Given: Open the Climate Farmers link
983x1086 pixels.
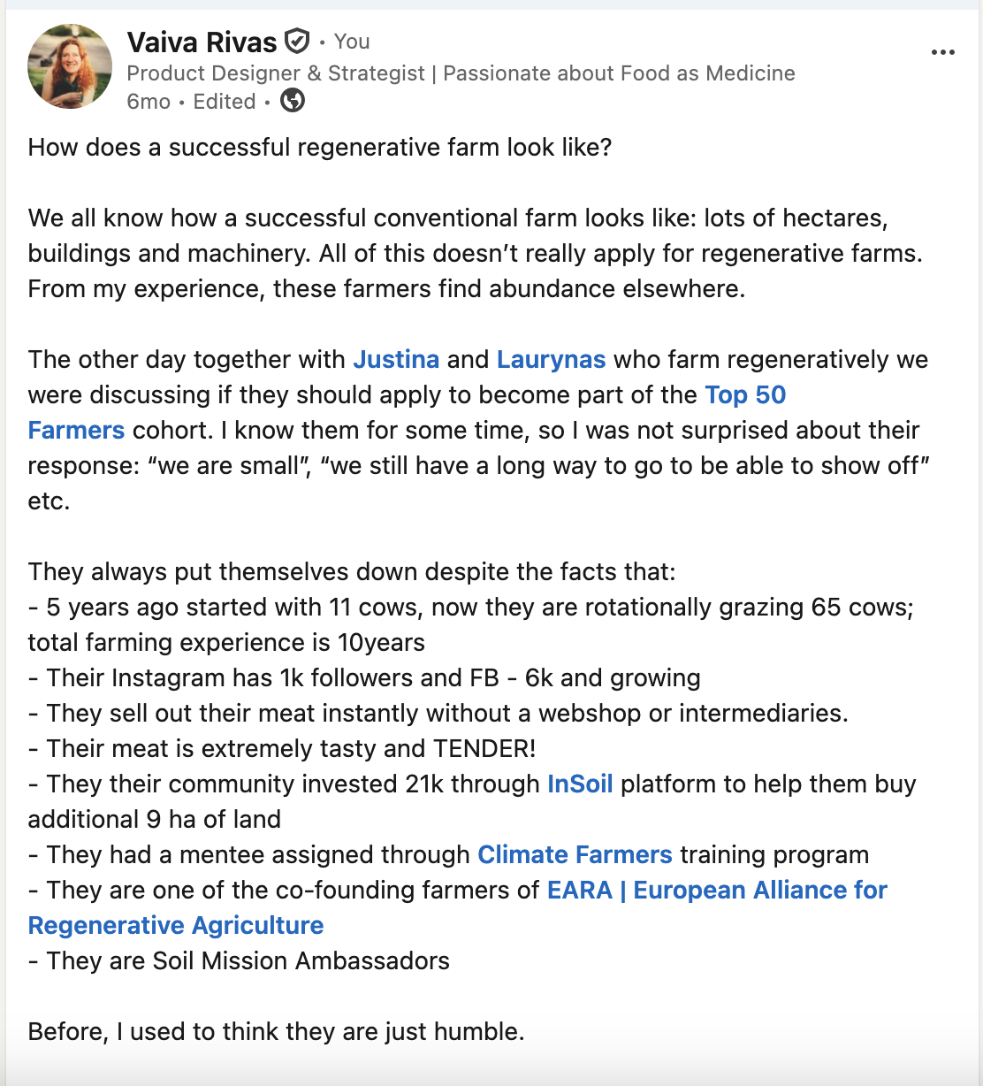Looking at the screenshot, I should point(575,854).
